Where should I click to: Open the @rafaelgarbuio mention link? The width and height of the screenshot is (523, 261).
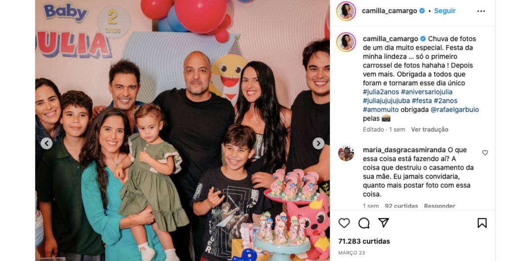coord(455,110)
